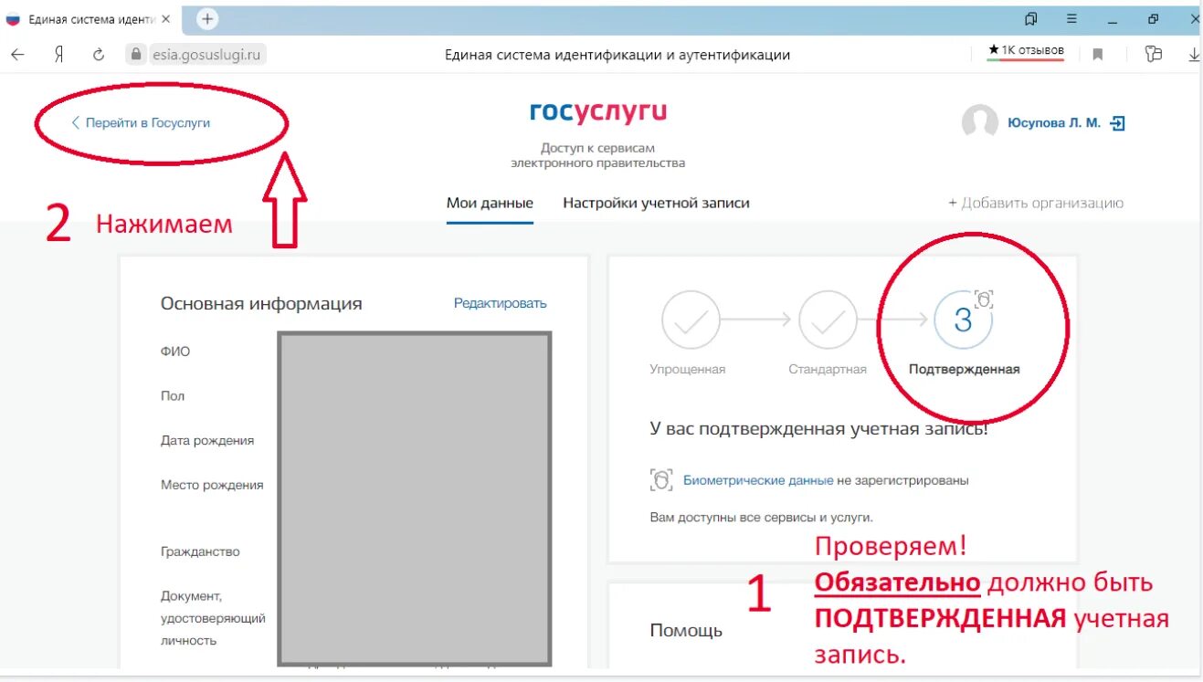
Task: Click the Помощь section heading
Action: click(686, 630)
